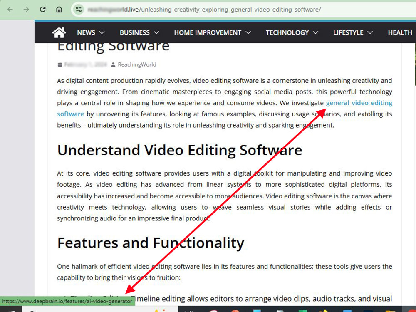Go to site home via house icon
The image size is (416, 312).
59,32
